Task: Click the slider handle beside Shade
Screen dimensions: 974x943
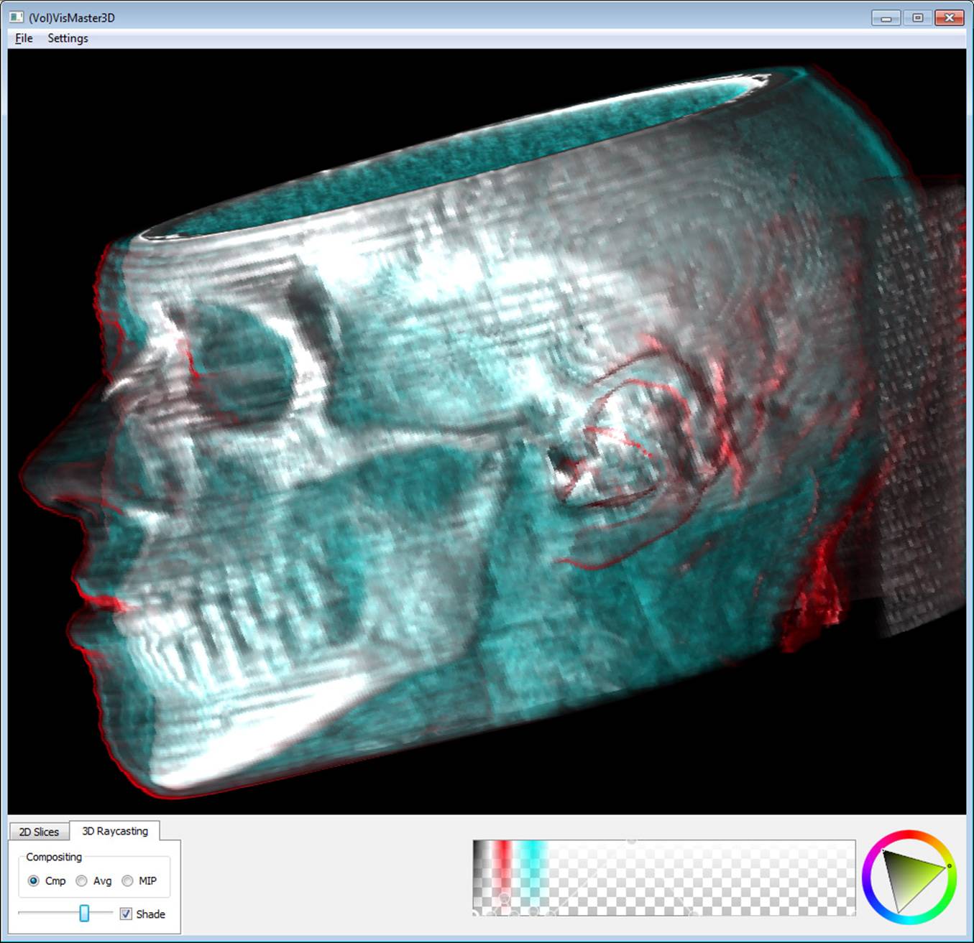Action: click(x=84, y=913)
